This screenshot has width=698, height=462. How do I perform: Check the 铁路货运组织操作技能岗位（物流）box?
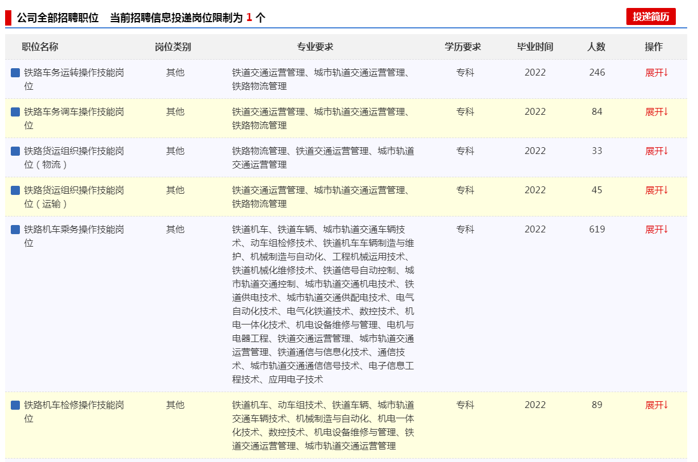[15, 151]
